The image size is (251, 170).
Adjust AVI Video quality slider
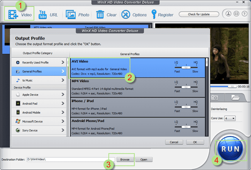point(186,67)
